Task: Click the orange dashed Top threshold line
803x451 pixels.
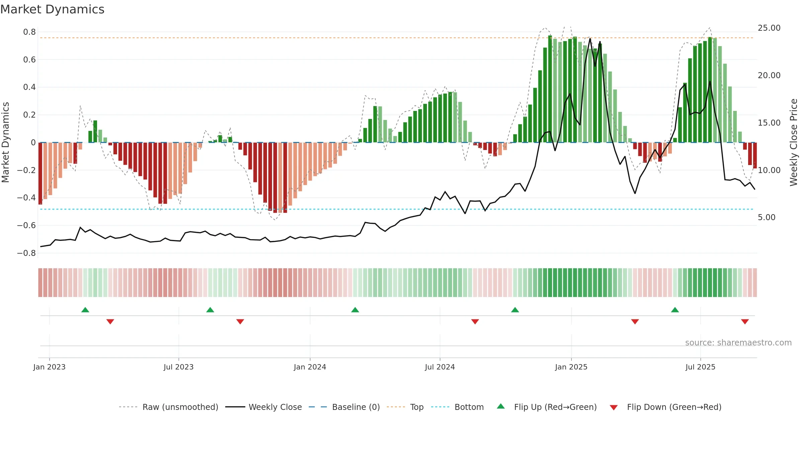Action: (396, 38)
